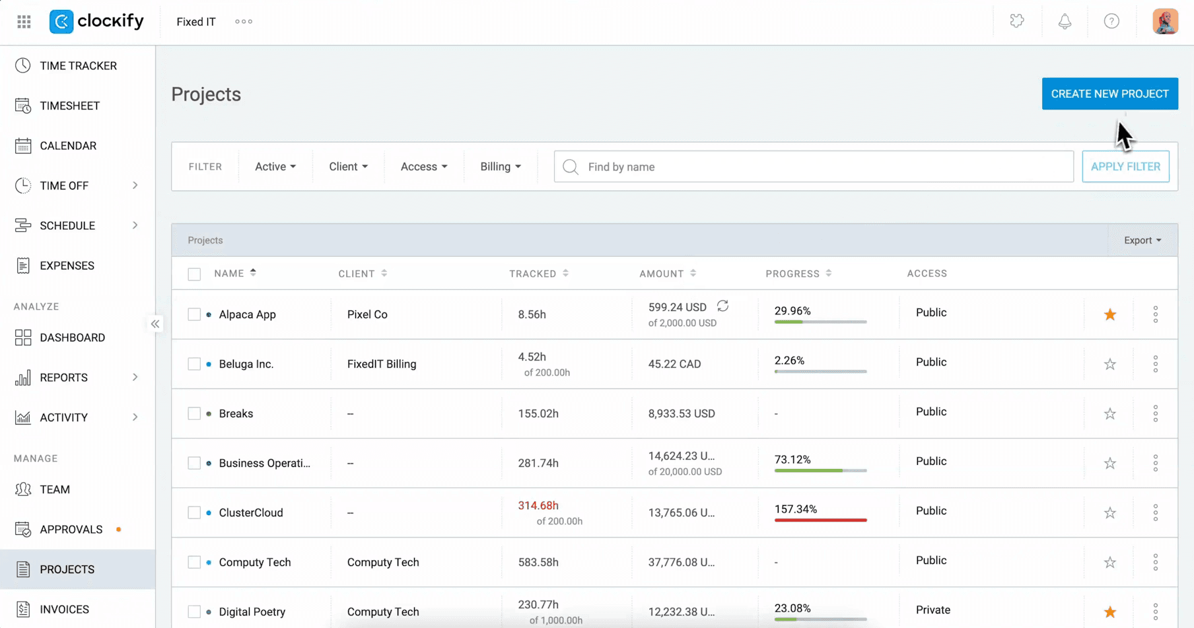This screenshot has width=1194, height=628.
Task: Open the workspace three-dots menu
Action: (244, 22)
